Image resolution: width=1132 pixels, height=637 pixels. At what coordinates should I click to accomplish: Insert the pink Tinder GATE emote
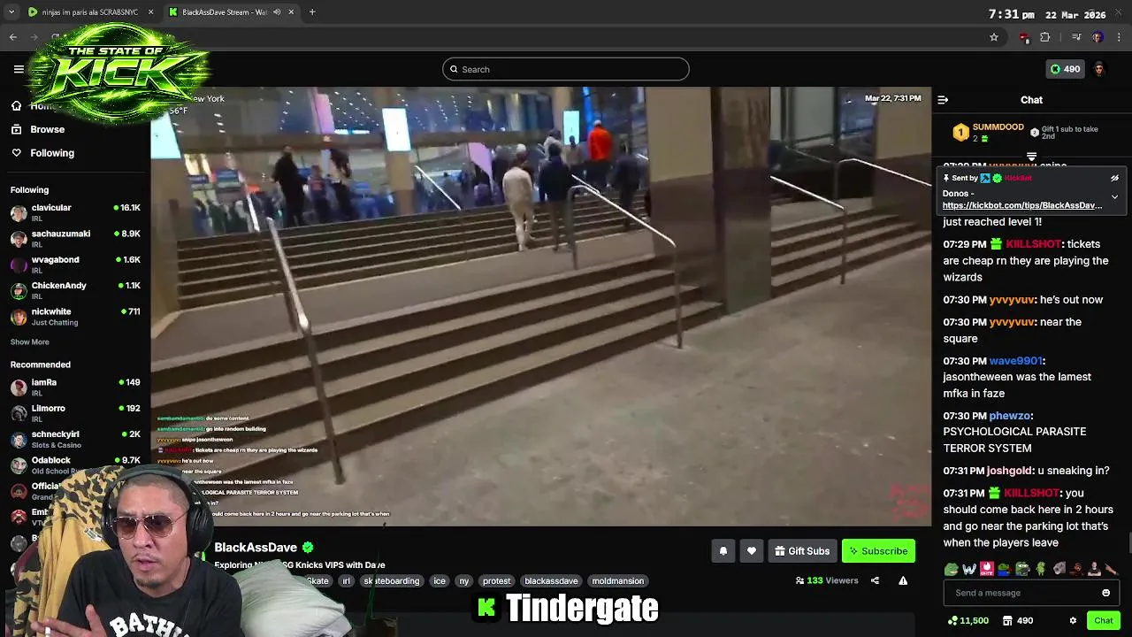[x=987, y=569]
